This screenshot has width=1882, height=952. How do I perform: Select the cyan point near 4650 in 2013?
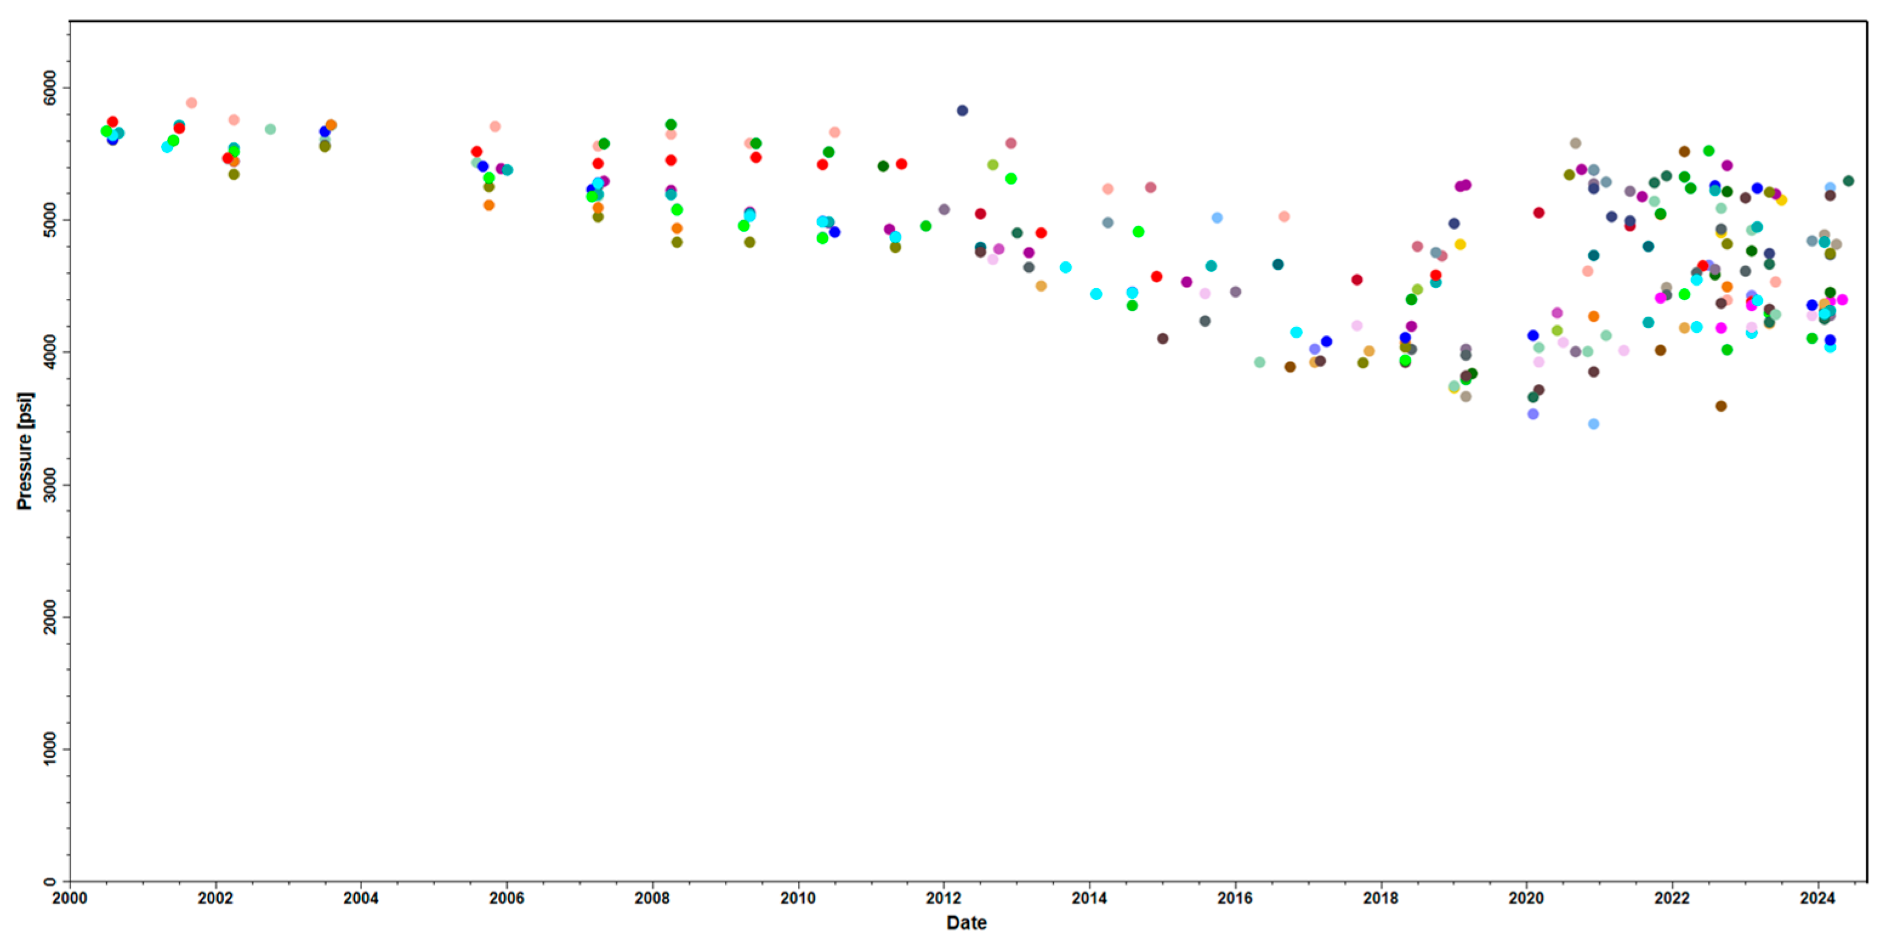(x=1065, y=267)
